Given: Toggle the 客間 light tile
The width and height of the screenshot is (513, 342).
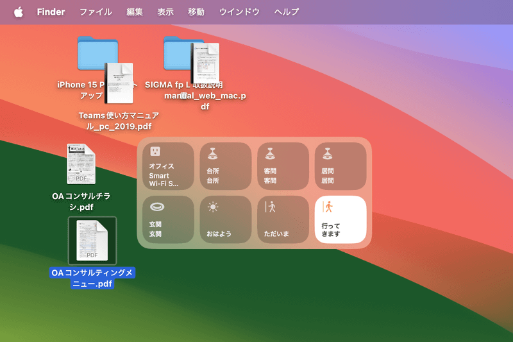Looking at the screenshot, I should 283,166.
